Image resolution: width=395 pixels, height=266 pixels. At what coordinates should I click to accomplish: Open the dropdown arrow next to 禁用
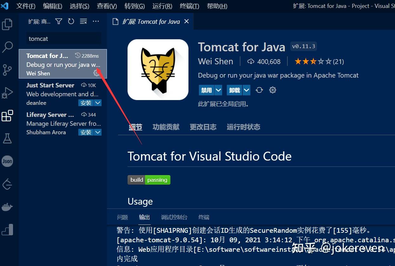pos(219,90)
